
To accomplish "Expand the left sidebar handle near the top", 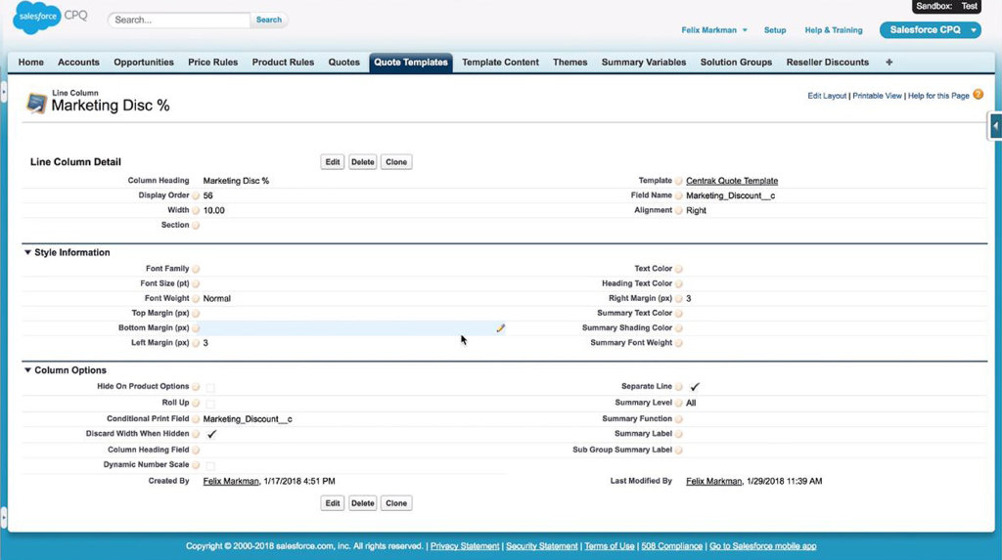I will click(3, 92).
